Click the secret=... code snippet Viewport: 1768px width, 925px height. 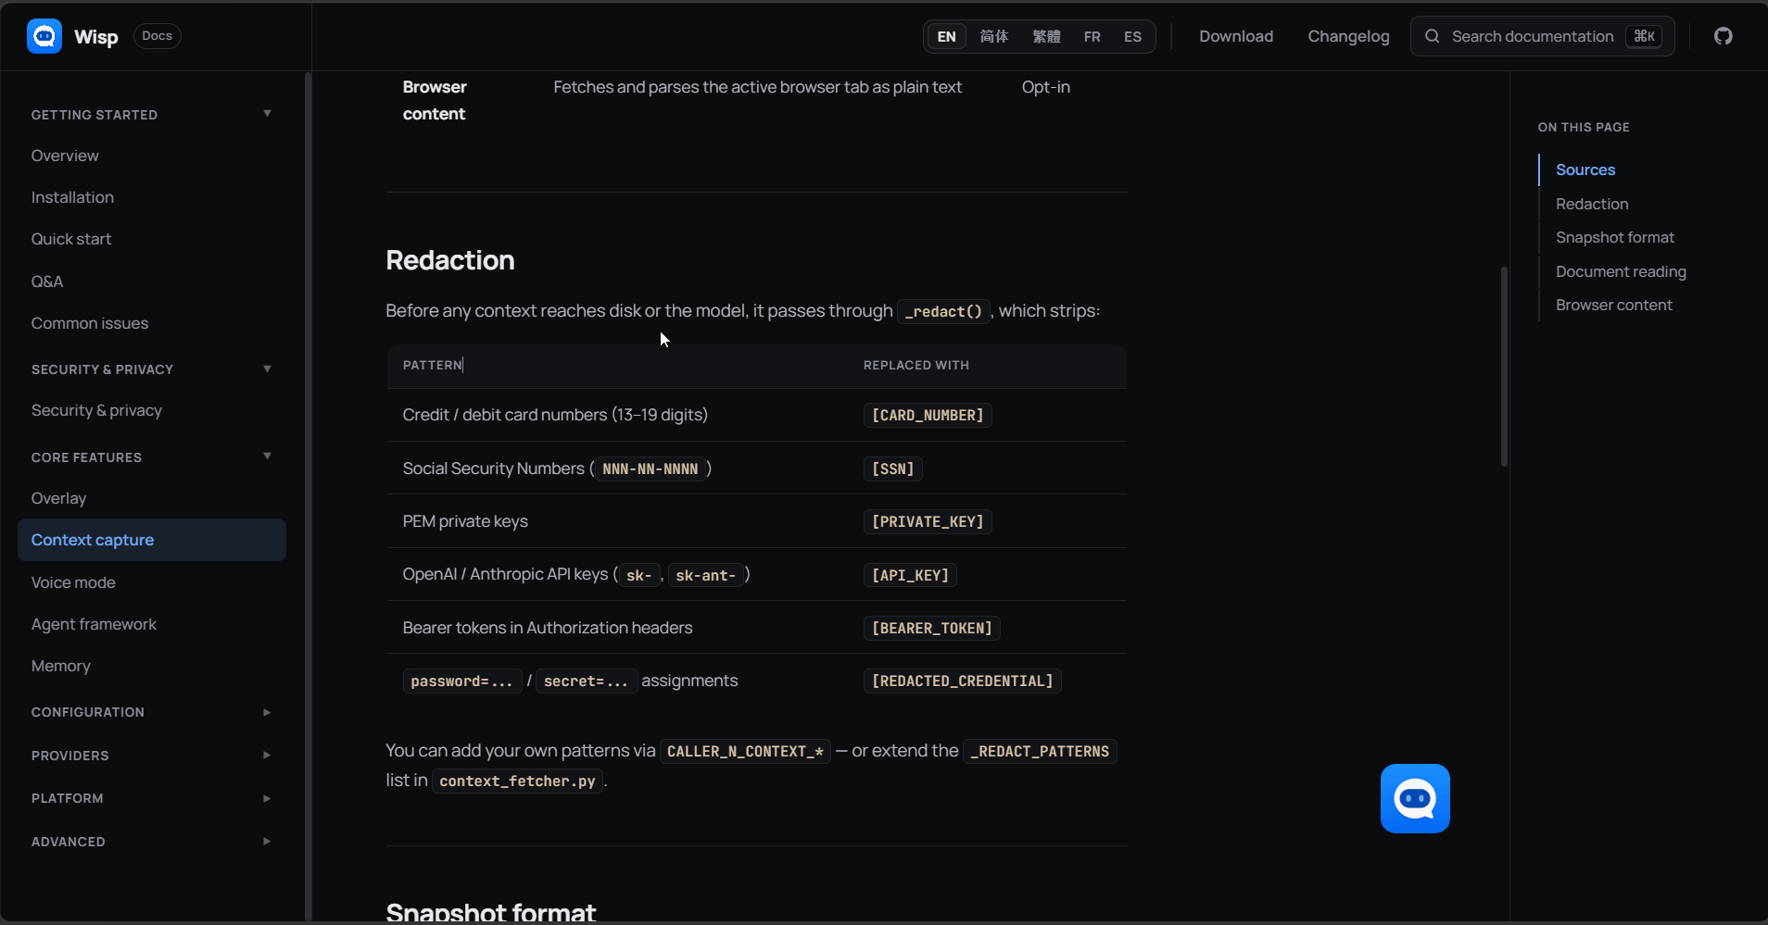tap(587, 681)
